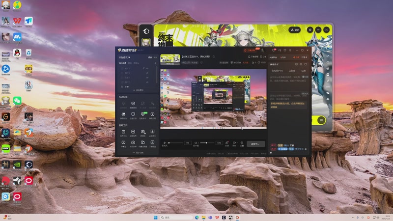393x221 pixels.
Task: Open the first basic tools icon
Action: pyautogui.click(x=123, y=132)
